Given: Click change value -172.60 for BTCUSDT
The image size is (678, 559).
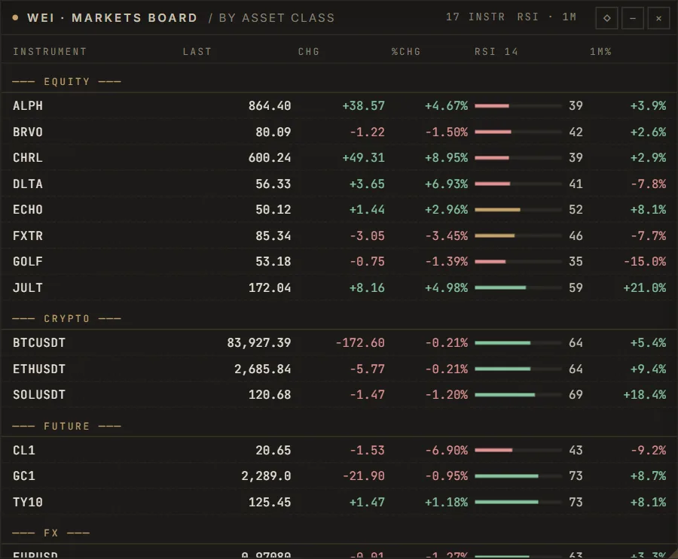Looking at the screenshot, I should pyautogui.click(x=360, y=343).
